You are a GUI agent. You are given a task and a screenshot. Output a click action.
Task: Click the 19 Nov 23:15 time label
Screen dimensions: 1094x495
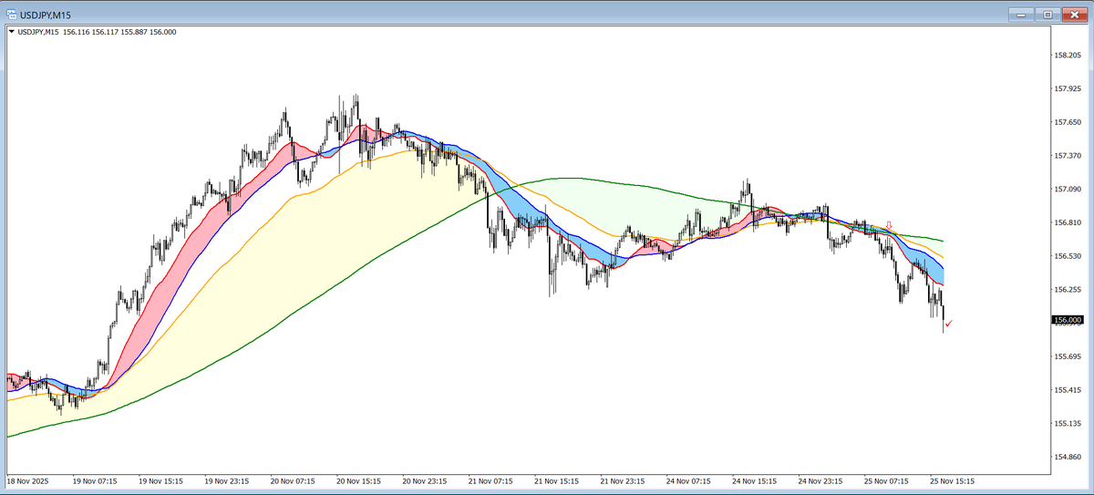pos(227,480)
